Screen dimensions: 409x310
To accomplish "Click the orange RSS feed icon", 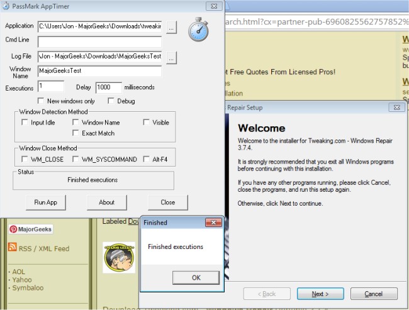I will click(x=12, y=246).
